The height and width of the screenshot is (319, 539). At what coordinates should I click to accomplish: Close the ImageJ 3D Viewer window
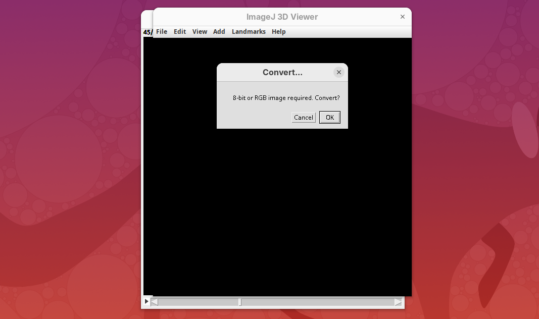pos(403,17)
